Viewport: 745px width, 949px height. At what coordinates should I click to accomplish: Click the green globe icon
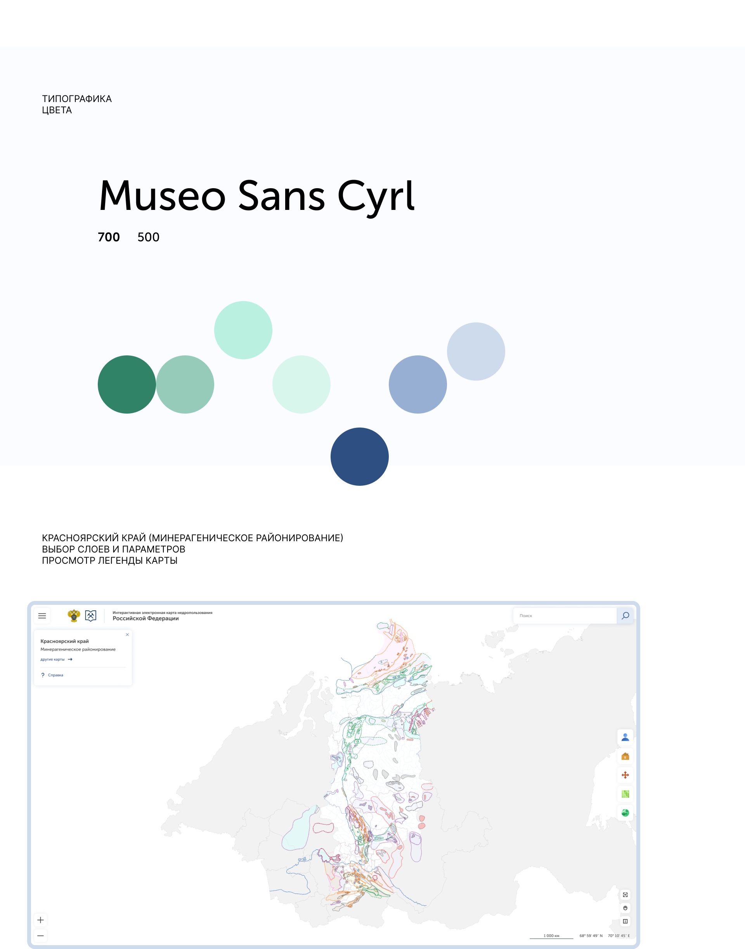click(625, 813)
